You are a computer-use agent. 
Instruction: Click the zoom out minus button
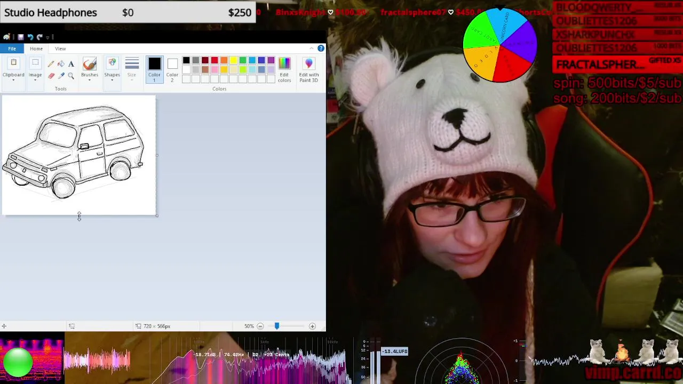(260, 326)
